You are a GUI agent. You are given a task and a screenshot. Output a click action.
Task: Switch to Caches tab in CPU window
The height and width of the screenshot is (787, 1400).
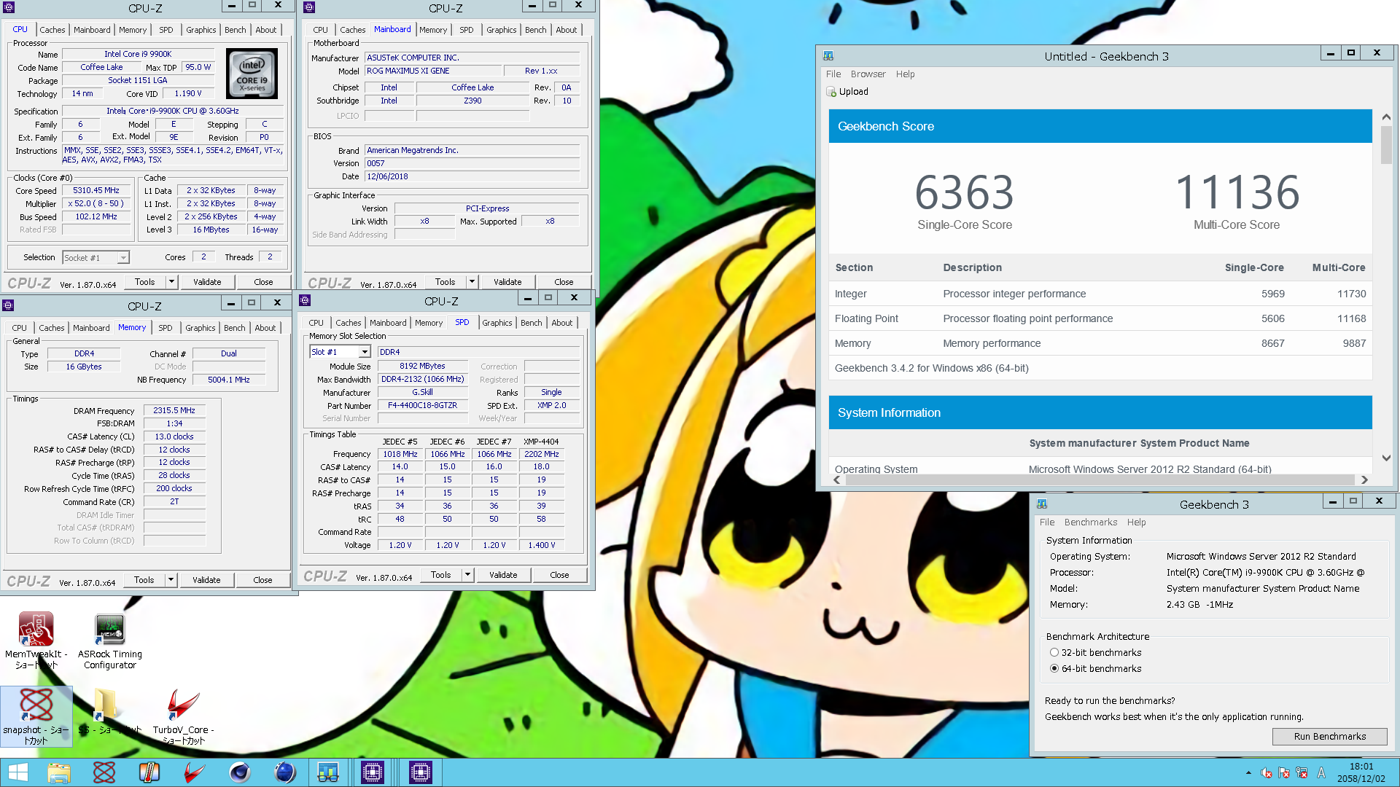pos(52,30)
